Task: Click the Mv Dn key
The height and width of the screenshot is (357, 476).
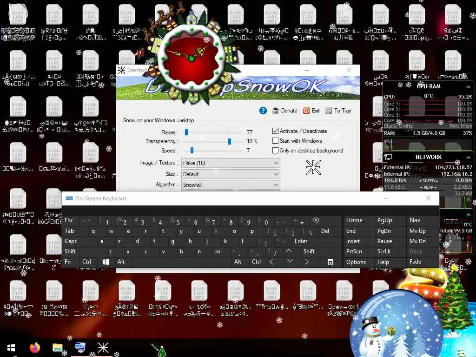Action: point(422,241)
